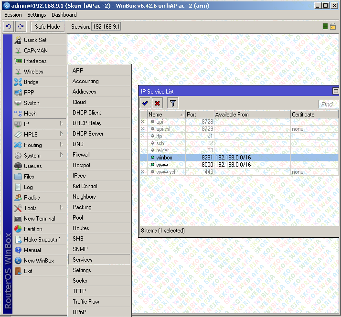The height and width of the screenshot is (317, 341).
Task: Open the filter funnel icon in Service List
Action: (x=172, y=103)
